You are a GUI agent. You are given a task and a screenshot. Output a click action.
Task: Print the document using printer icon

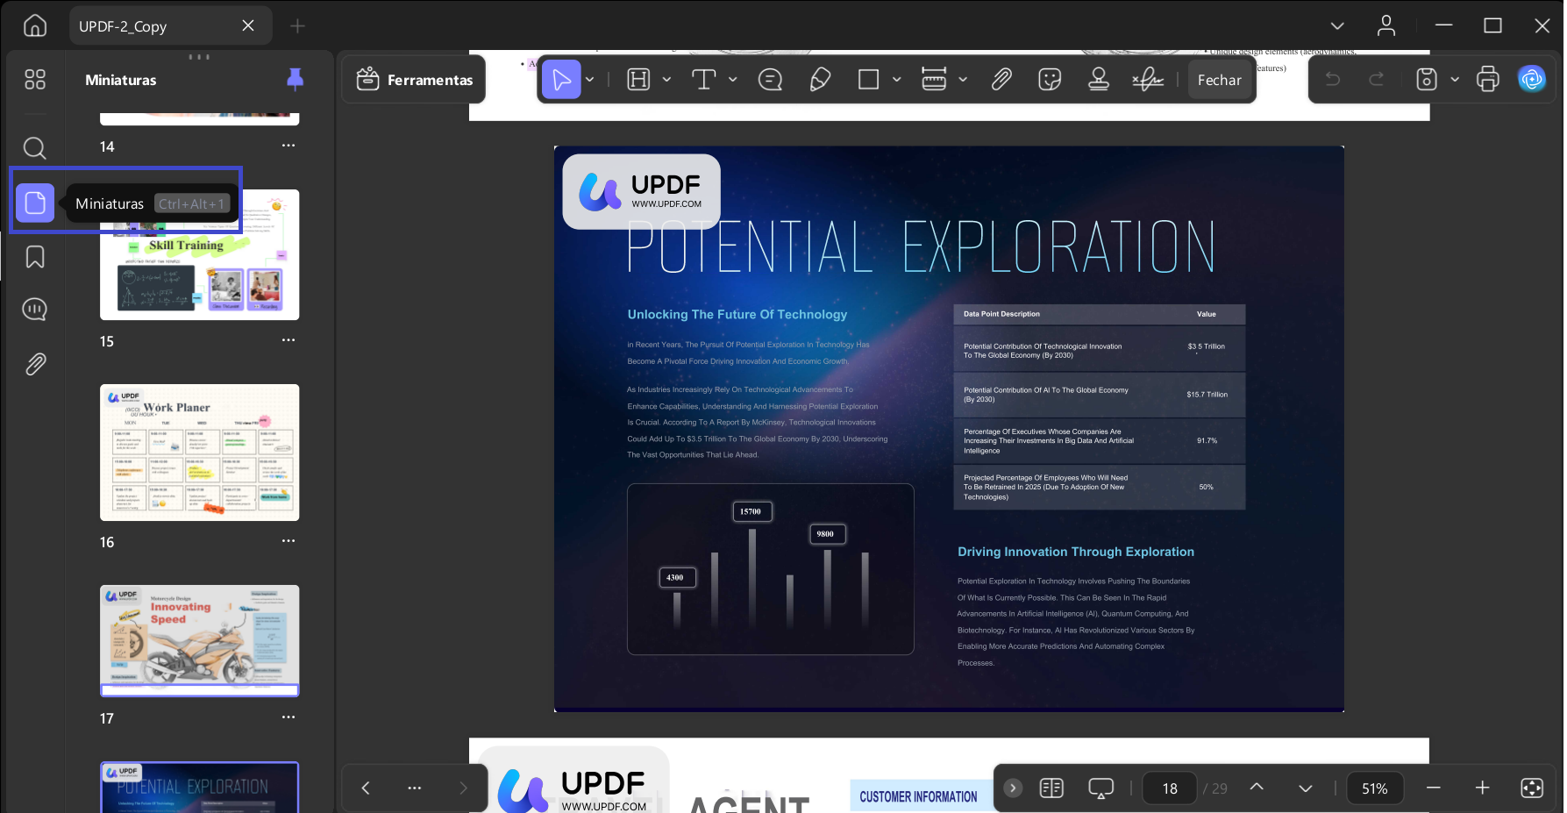tap(1488, 79)
